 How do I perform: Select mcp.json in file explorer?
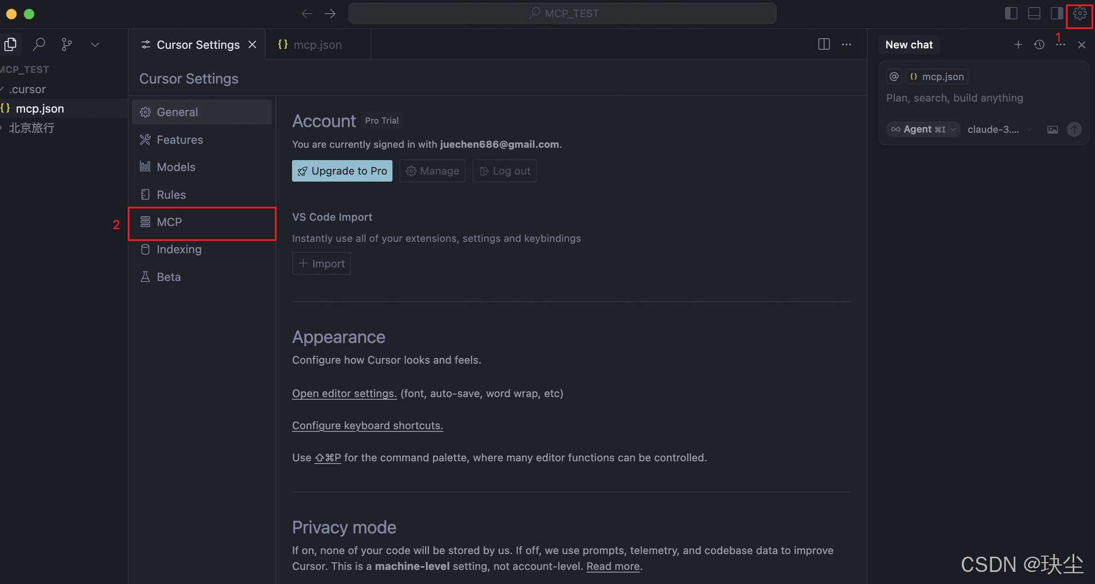pos(64,108)
